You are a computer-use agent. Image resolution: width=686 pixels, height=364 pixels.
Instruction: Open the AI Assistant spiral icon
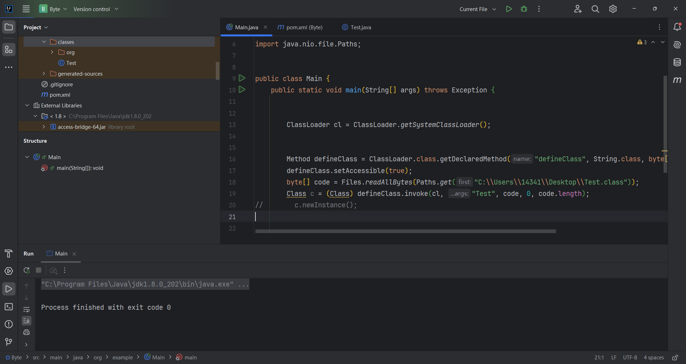pos(677,45)
